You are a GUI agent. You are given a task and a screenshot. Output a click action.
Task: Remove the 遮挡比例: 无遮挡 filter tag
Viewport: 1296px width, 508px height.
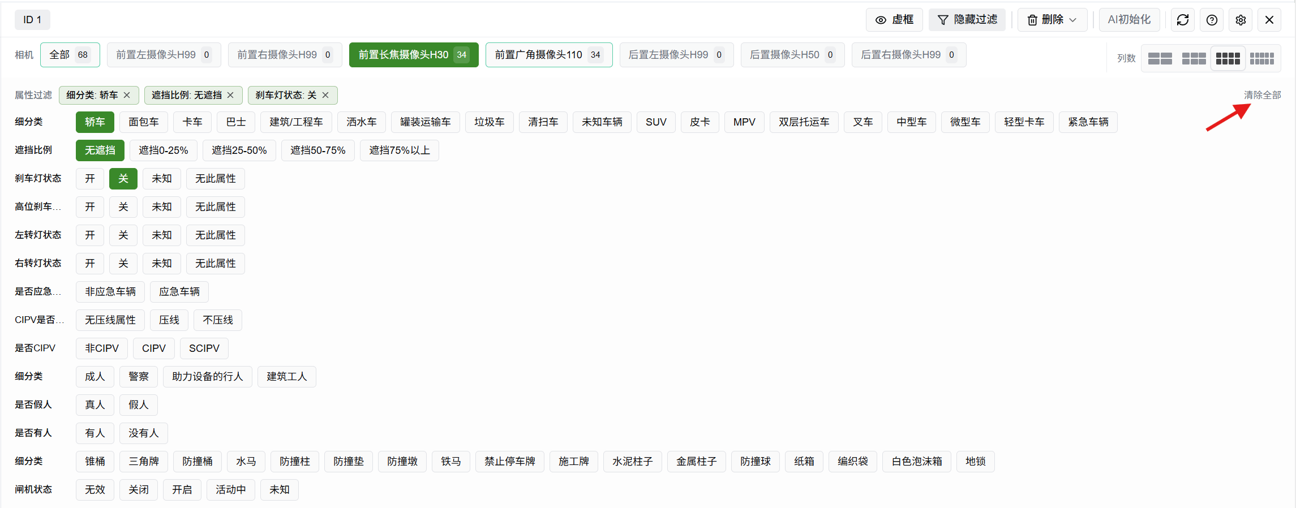[230, 95]
